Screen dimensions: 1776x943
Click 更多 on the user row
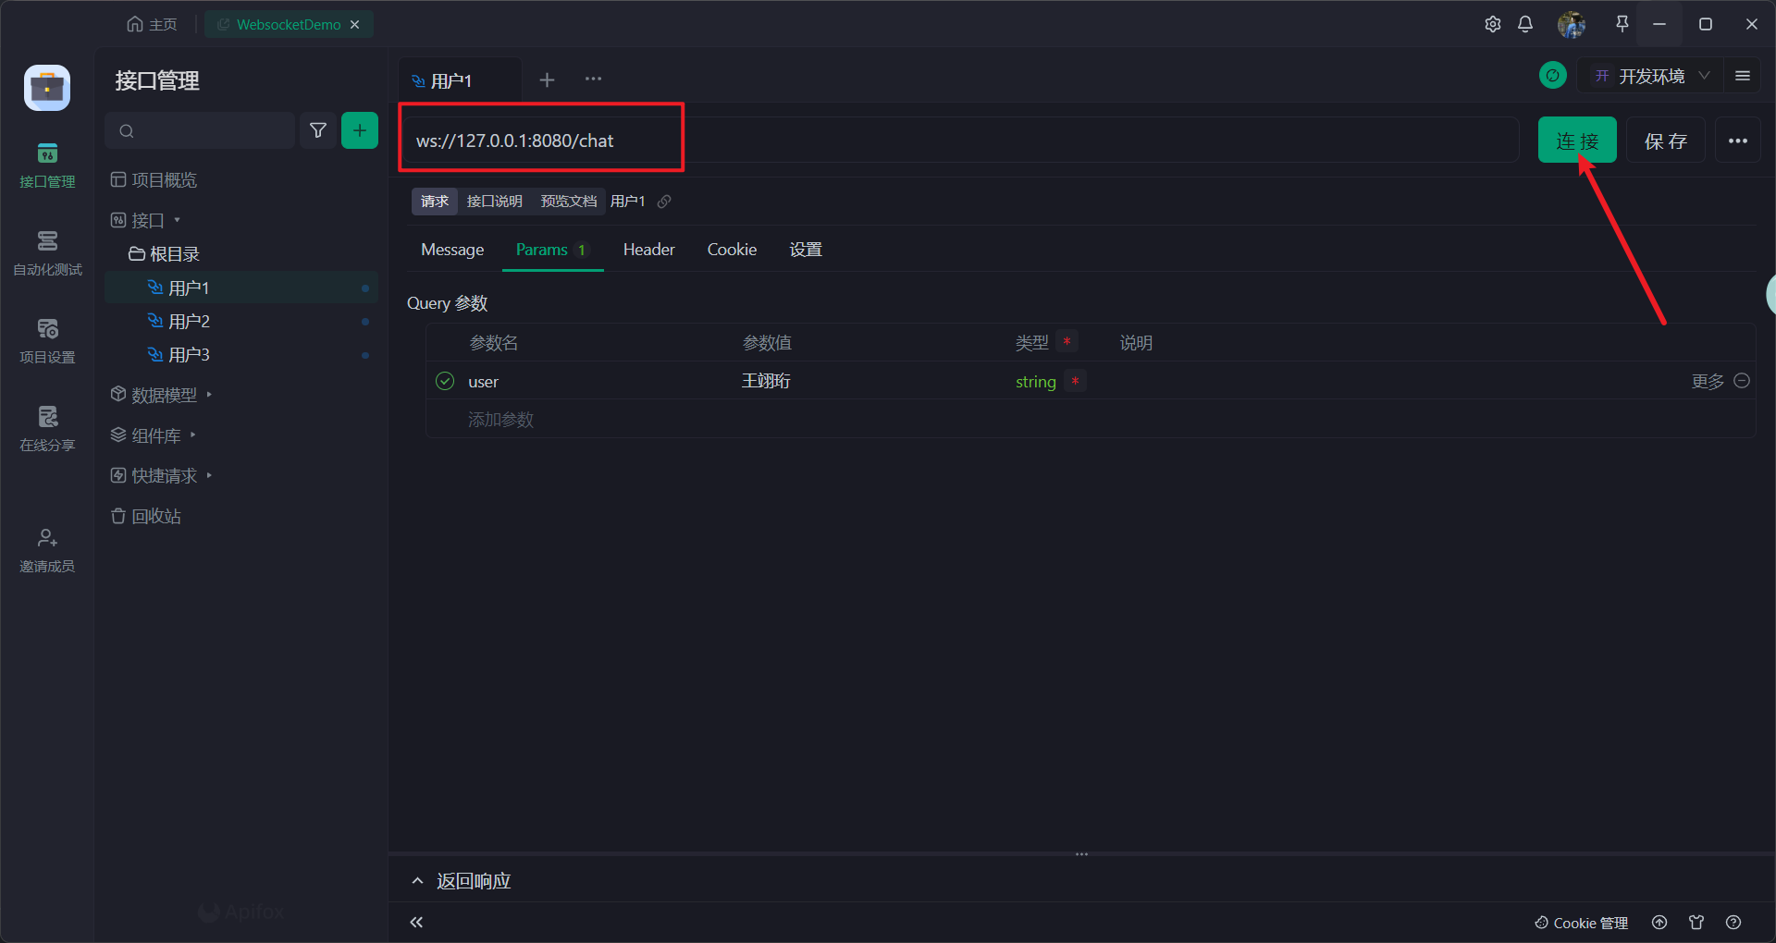1708,382
